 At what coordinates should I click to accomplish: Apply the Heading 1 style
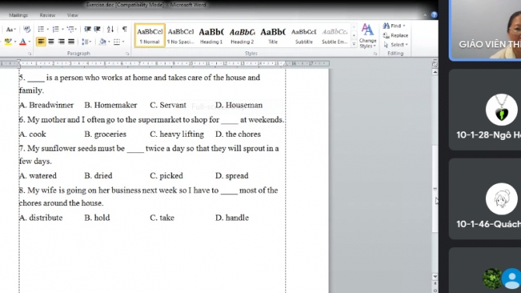pos(212,35)
